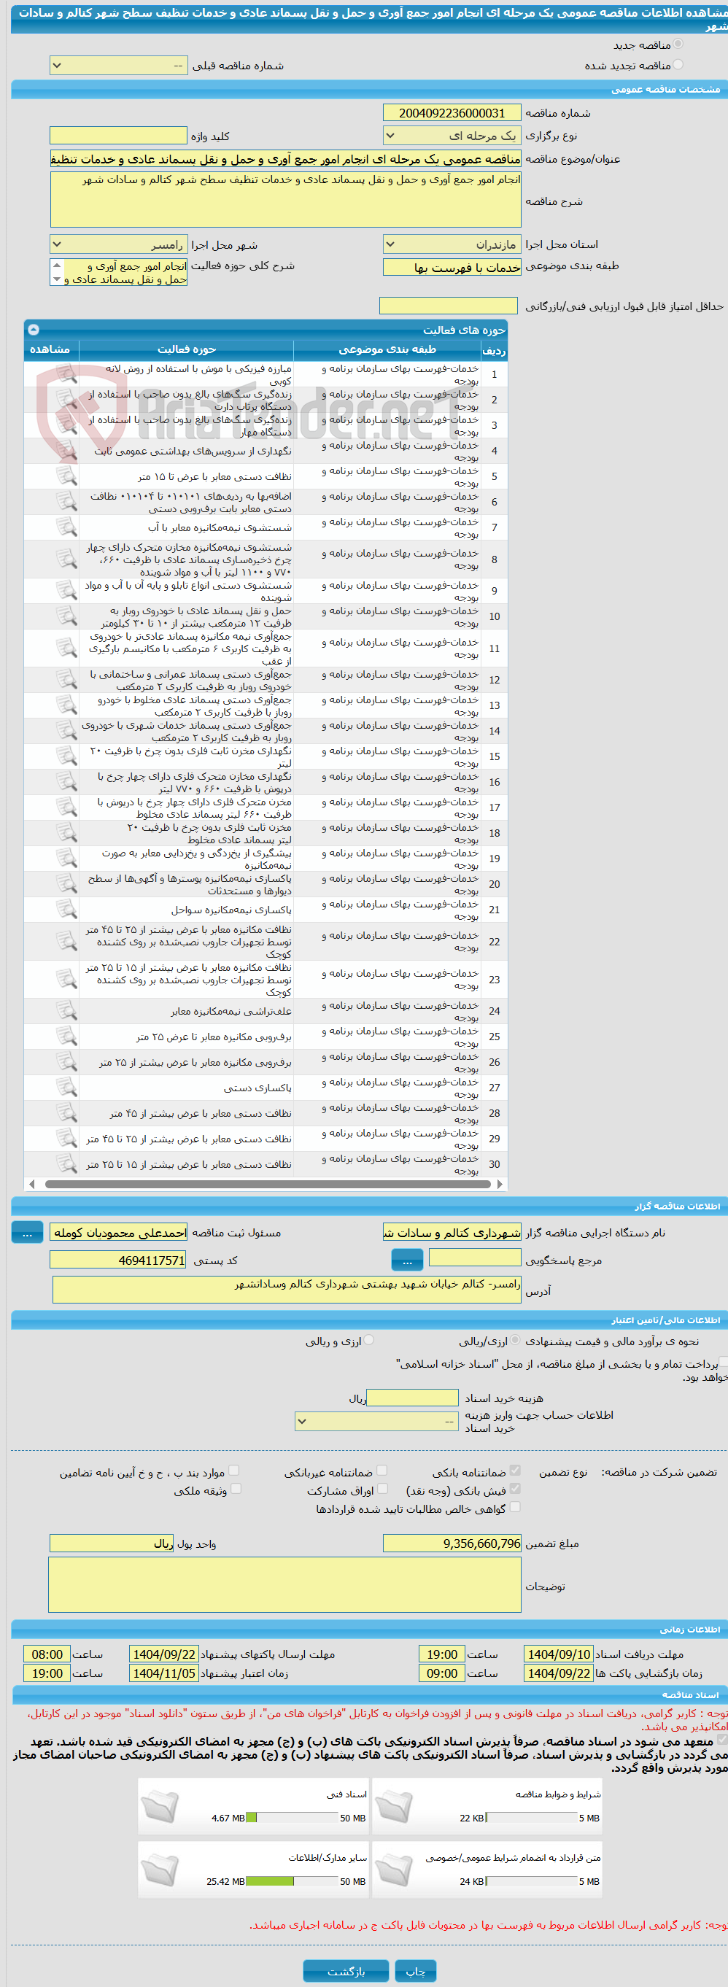Open view icon for activity row 27

[x=67, y=1087]
